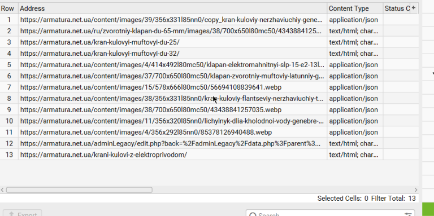Viewport: 434px width, 216px height.
Task: Click the application/json cell in row 1
Action: [x=355, y=20]
